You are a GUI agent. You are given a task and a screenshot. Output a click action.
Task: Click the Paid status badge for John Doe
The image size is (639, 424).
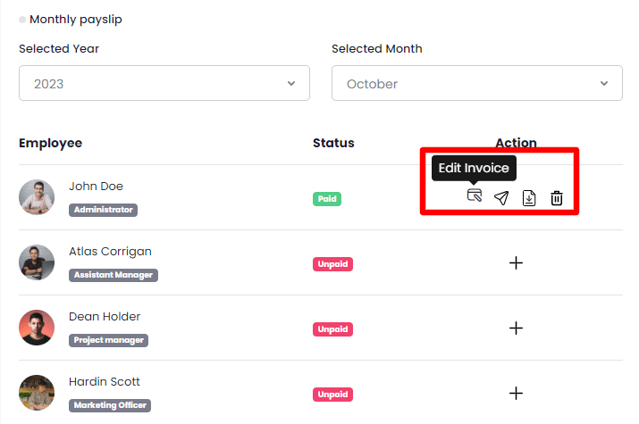327,199
